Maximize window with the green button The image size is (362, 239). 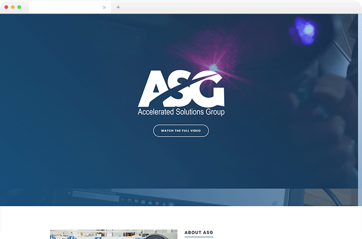click(19, 7)
